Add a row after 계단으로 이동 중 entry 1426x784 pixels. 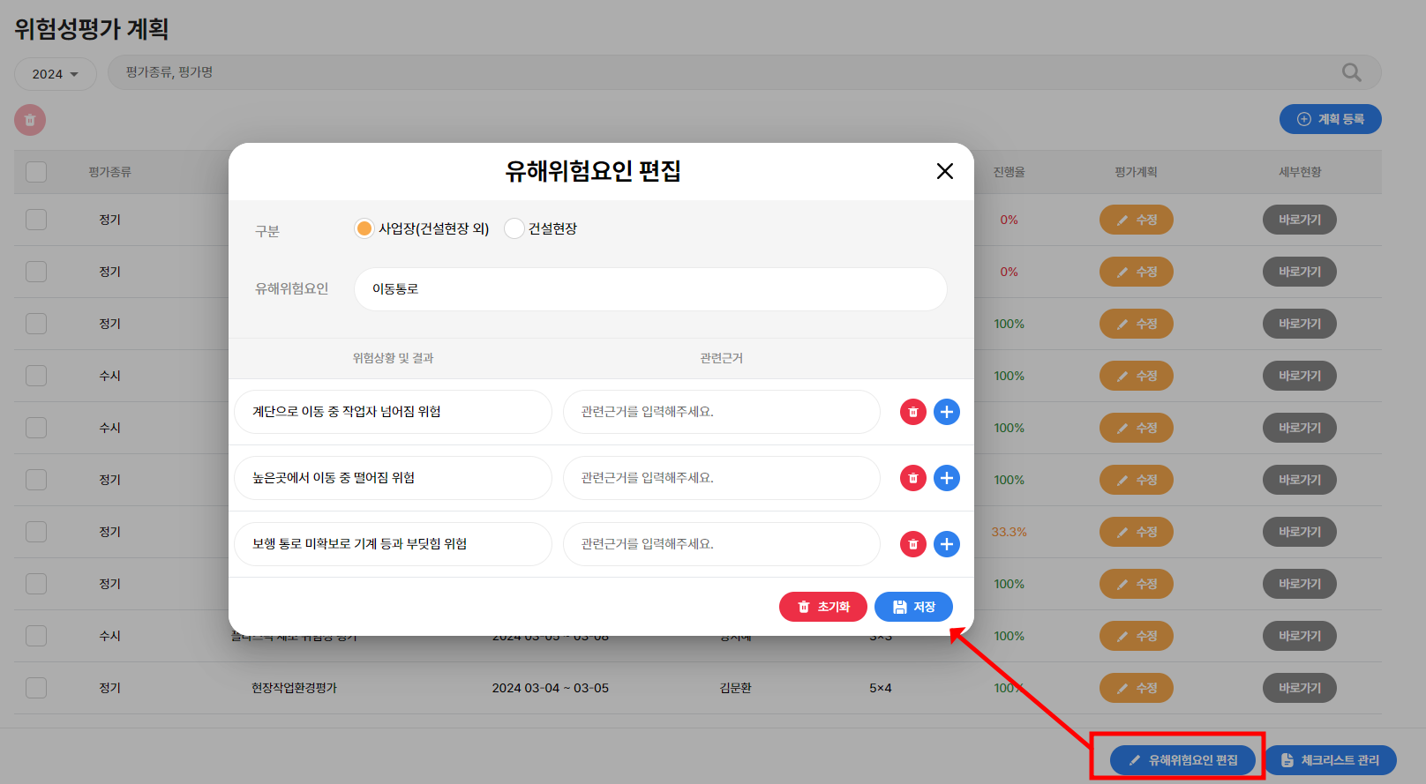tap(946, 412)
